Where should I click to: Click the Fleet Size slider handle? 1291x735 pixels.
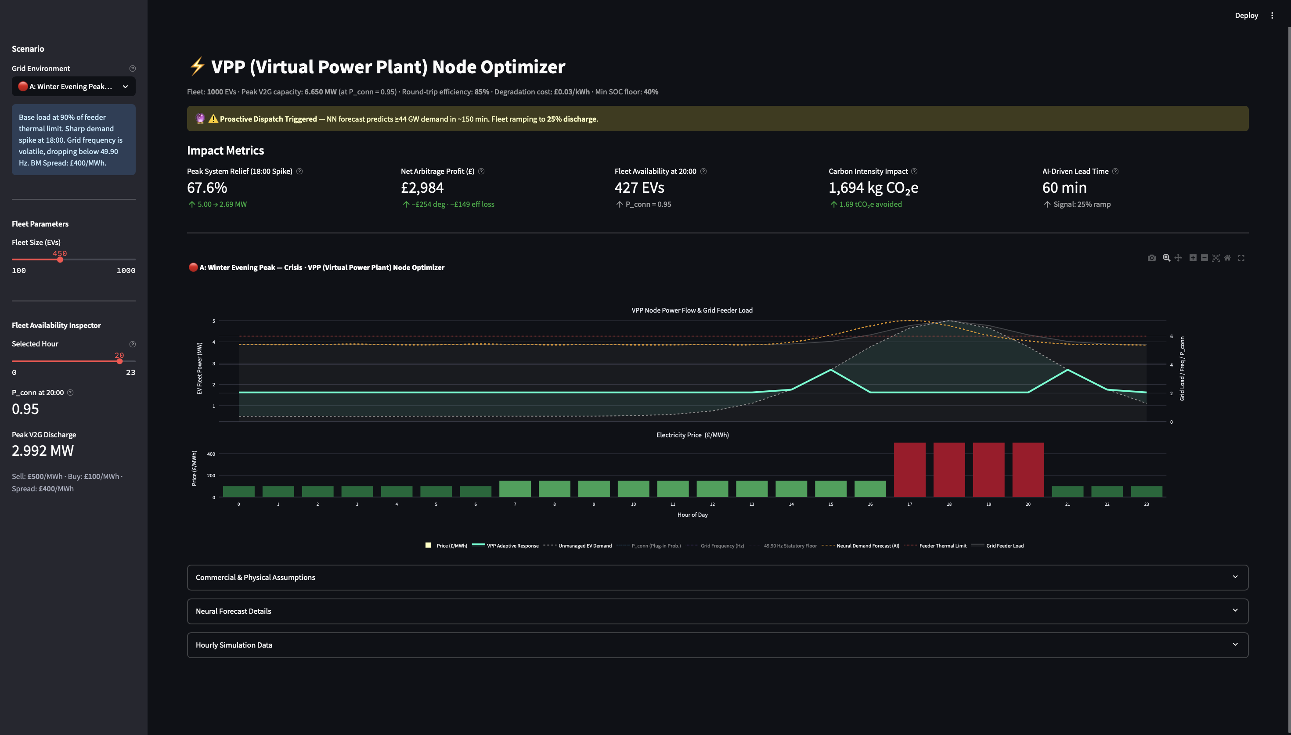[x=60, y=260]
